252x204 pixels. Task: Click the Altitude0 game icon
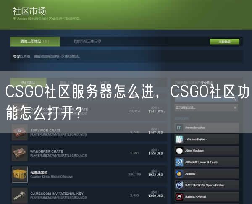pyautogui.click(x=179, y=162)
